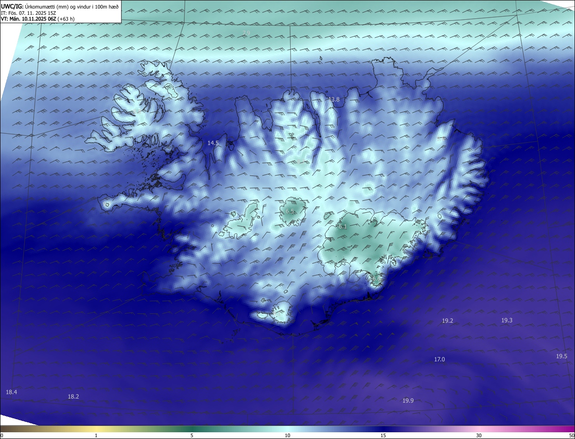Screen dimensions: 575x439
Task: Click the 5 tick label on the color scale
Action: [192, 435]
